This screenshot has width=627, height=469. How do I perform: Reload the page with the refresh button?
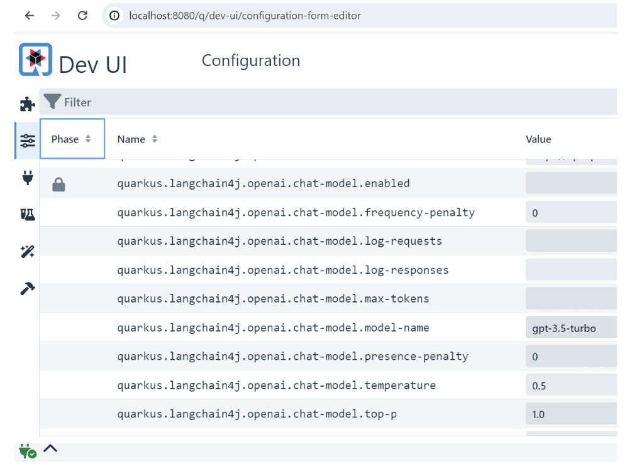(x=82, y=16)
